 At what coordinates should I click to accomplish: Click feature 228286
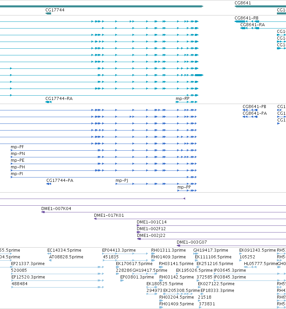(124, 270)
